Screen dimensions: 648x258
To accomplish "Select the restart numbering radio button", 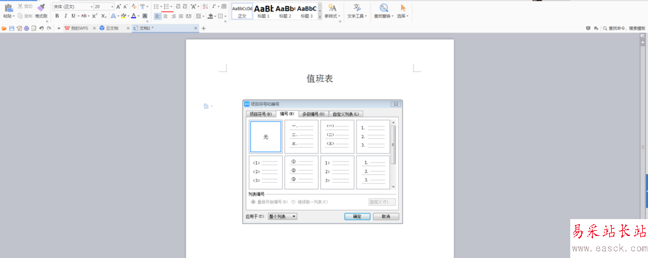I will (253, 202).
